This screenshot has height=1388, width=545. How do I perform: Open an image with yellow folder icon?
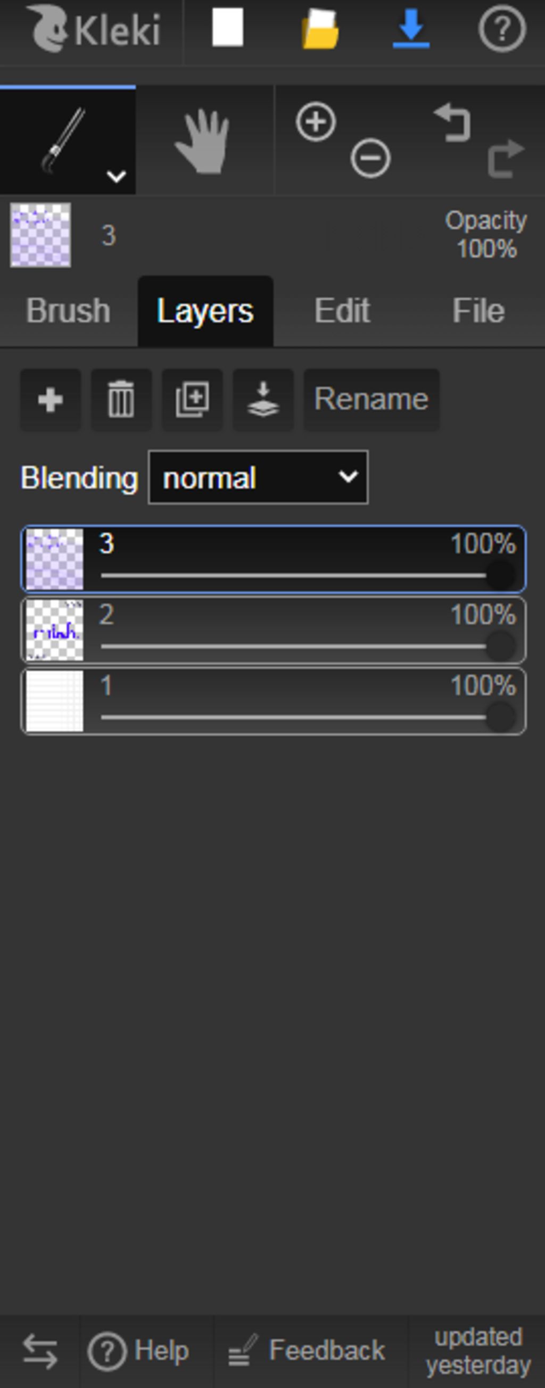[320, 29]
